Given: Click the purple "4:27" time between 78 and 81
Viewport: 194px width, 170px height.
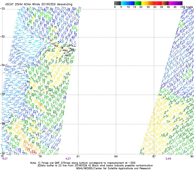Looking at the screenshot, I should coord(68,159).
